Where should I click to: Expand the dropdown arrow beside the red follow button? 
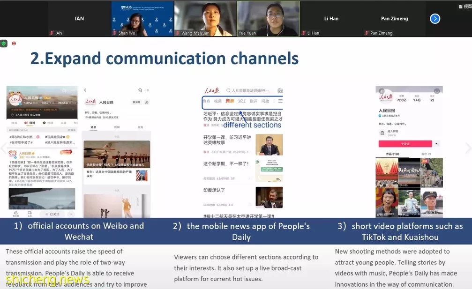pyautogui.click(x=436, y=144)
